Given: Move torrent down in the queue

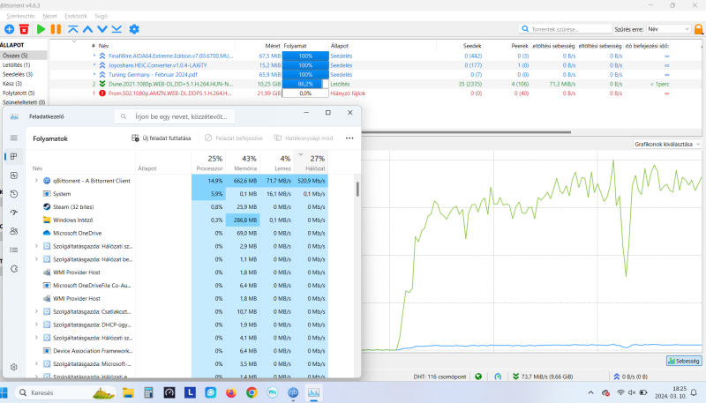Looking at the screenshot, I should (x=102, y=29).
